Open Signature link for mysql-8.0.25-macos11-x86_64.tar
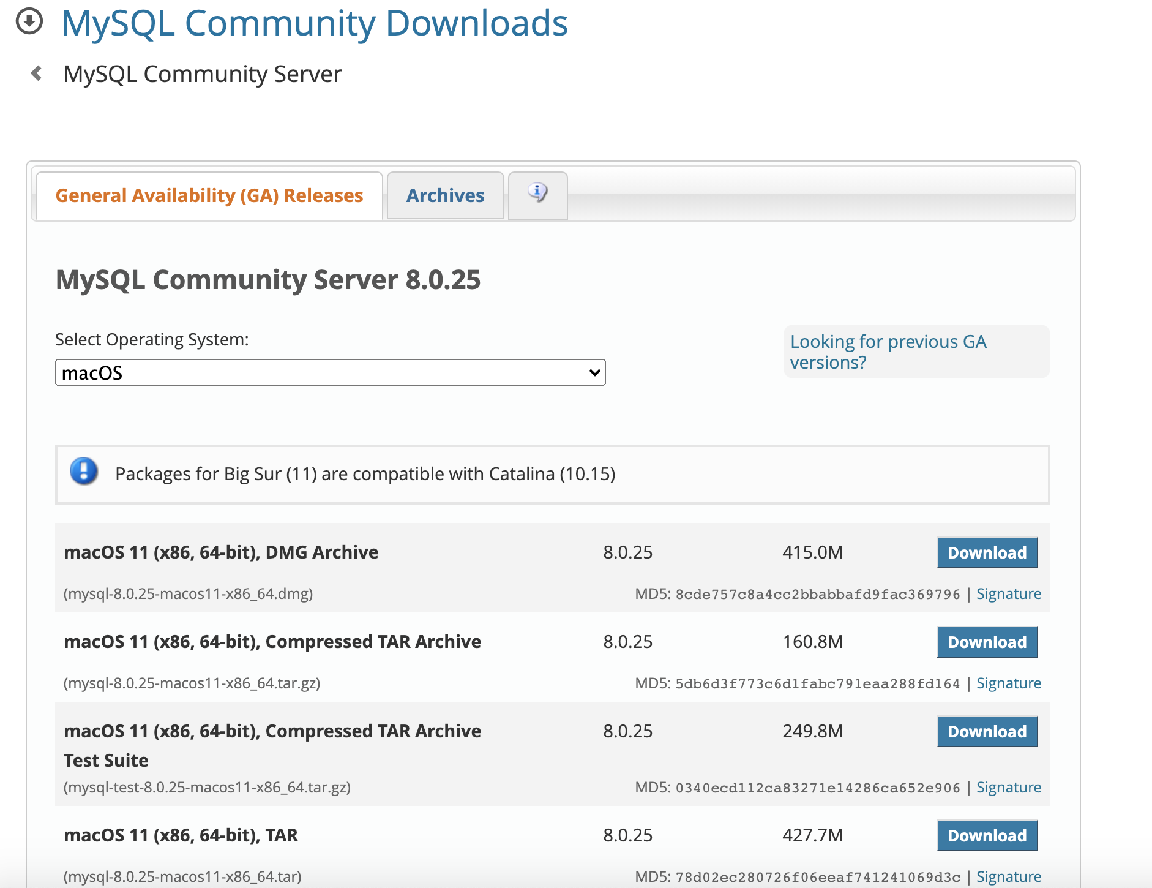This screenshot has height=888, width=1152. click(x=1009, y=876)
